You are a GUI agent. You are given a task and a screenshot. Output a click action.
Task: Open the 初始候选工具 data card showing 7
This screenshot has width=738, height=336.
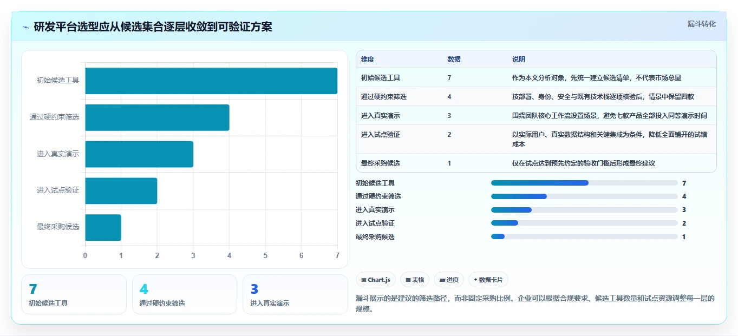(x=74, y=294)
